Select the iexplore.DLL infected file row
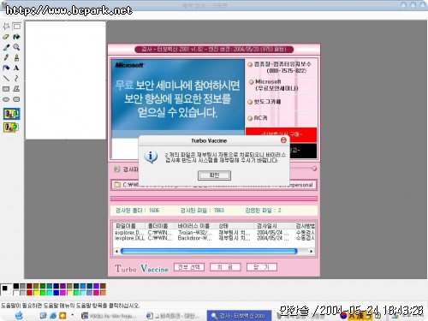This screenshot has height=321, width=428. point(214,238)
